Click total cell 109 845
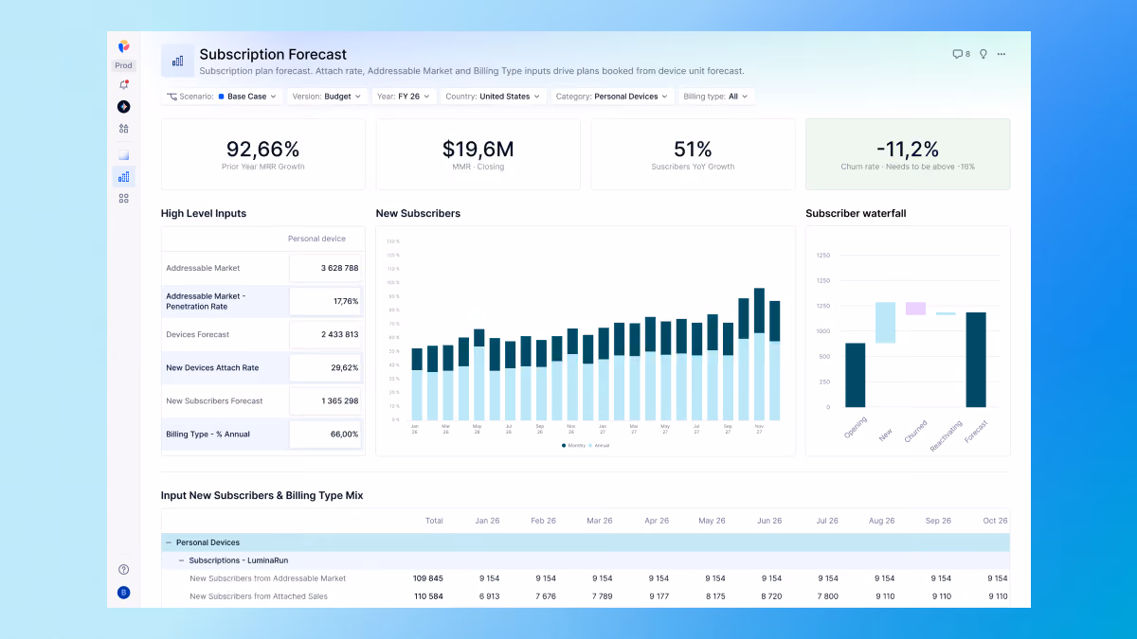 (x=428, y=578)
